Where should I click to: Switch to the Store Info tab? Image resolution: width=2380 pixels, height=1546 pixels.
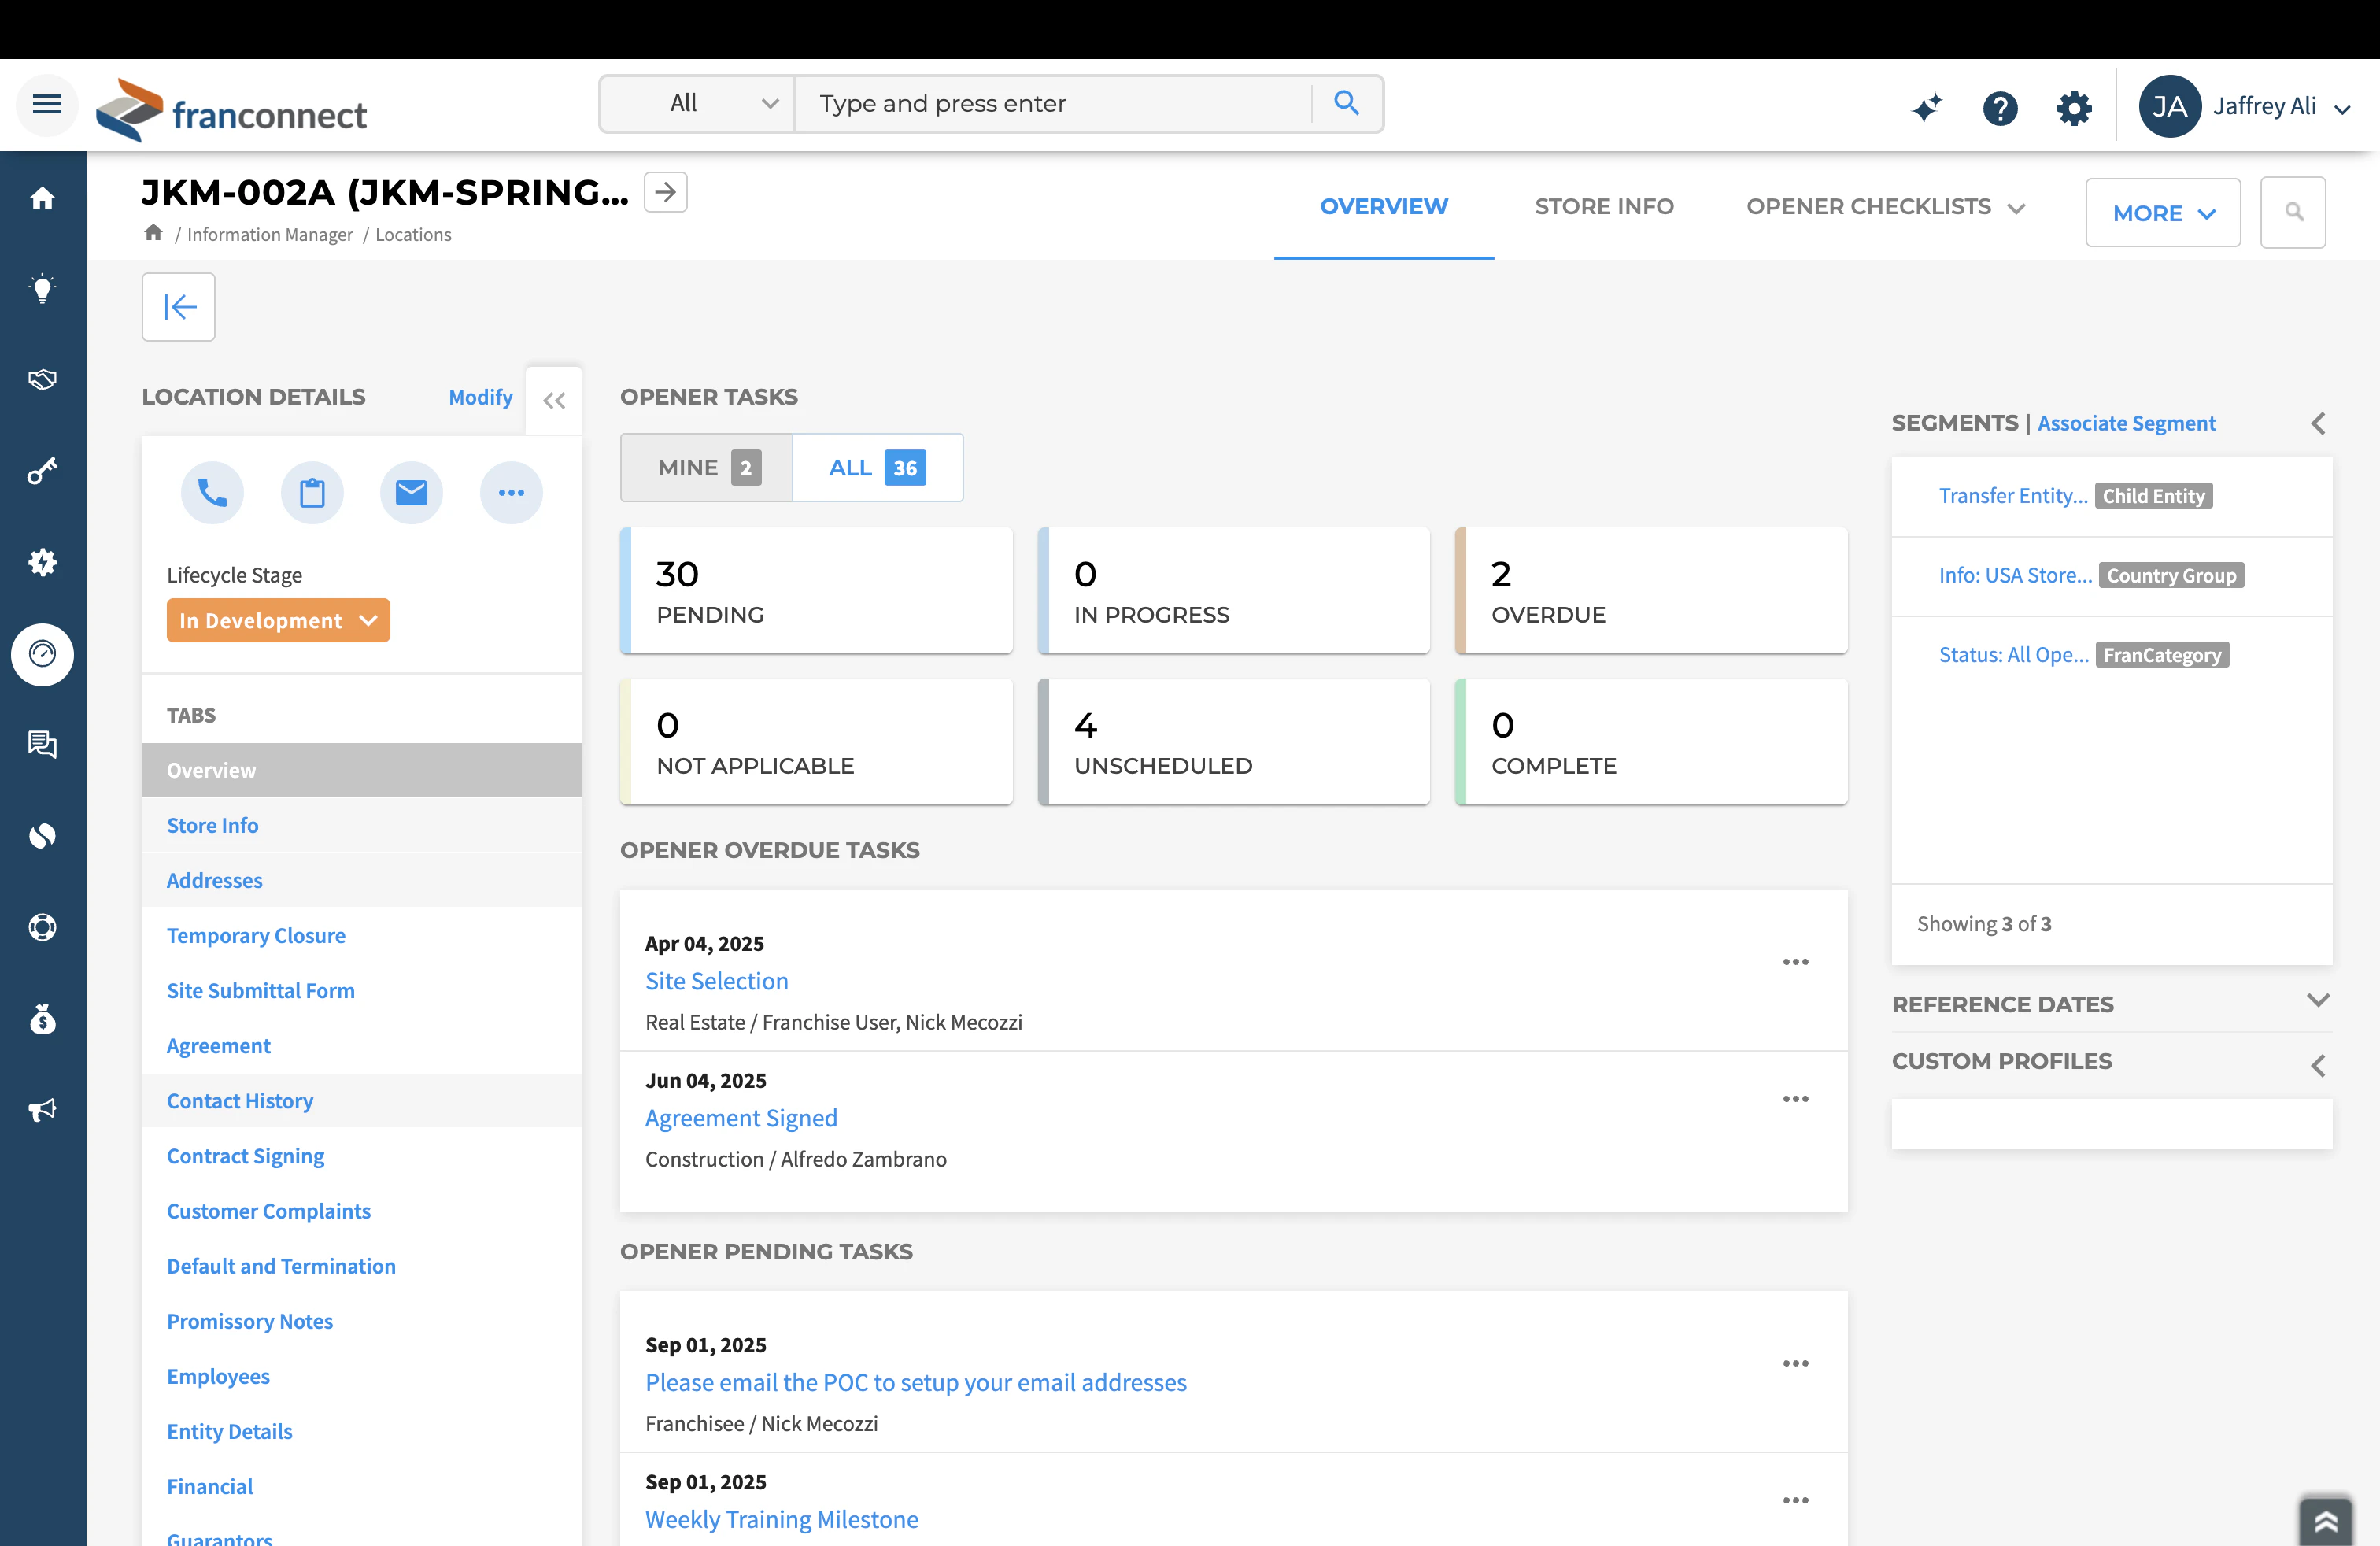click(1604, 206)
